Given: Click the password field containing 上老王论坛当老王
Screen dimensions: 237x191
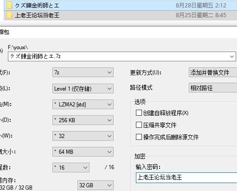Looking at the screenshot, I should (x=186, y=178).
